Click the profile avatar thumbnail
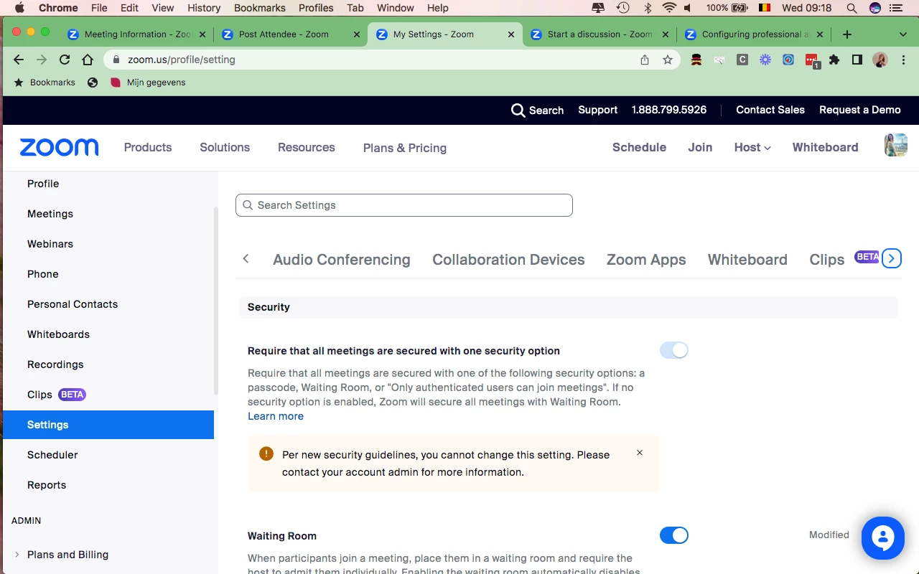This screenshot has height=574, width=919. (x=895, y=145)
